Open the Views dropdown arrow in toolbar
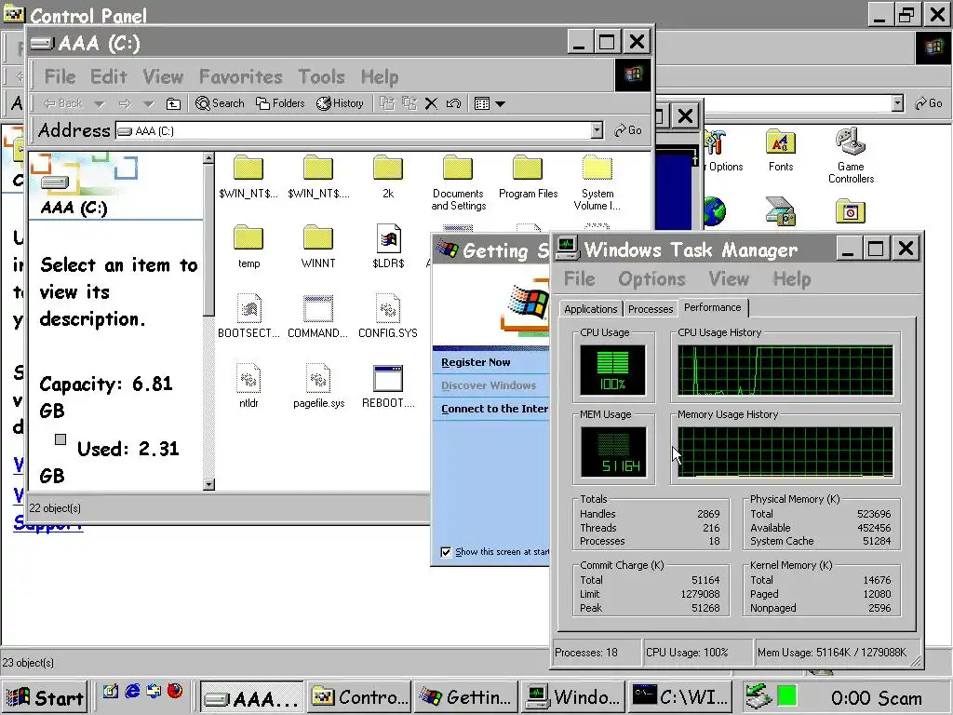The image size is (953, 715). click(500, 104)
